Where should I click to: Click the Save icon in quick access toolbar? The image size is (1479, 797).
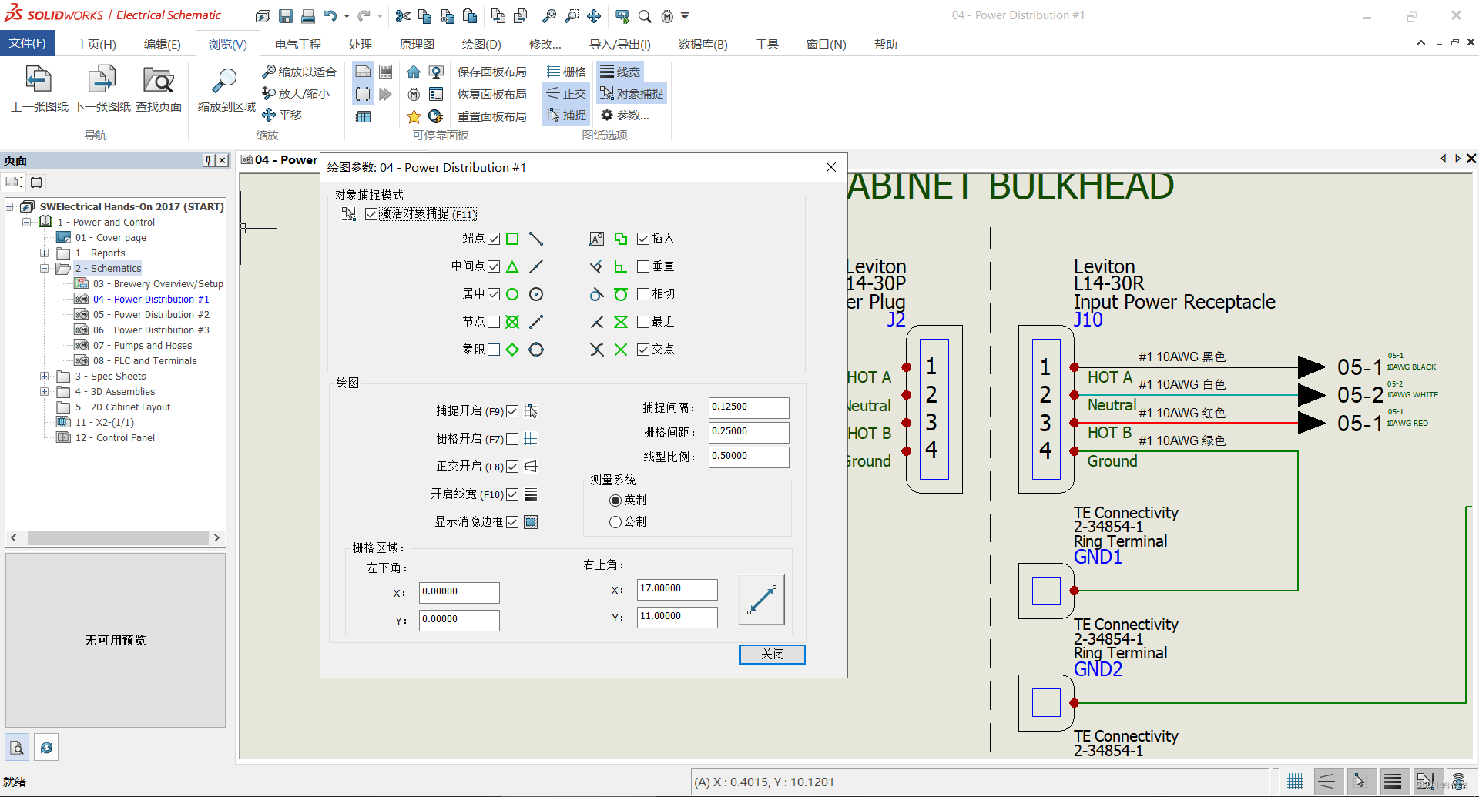click(286, 15)
